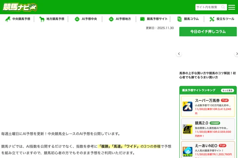Open the えーあいNEO site thumbnail icon
The height and width of the screenshot is (158, 238).
coord(188,152)
